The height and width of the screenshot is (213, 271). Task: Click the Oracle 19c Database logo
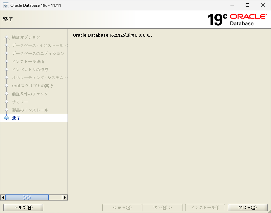click(237, 20)
